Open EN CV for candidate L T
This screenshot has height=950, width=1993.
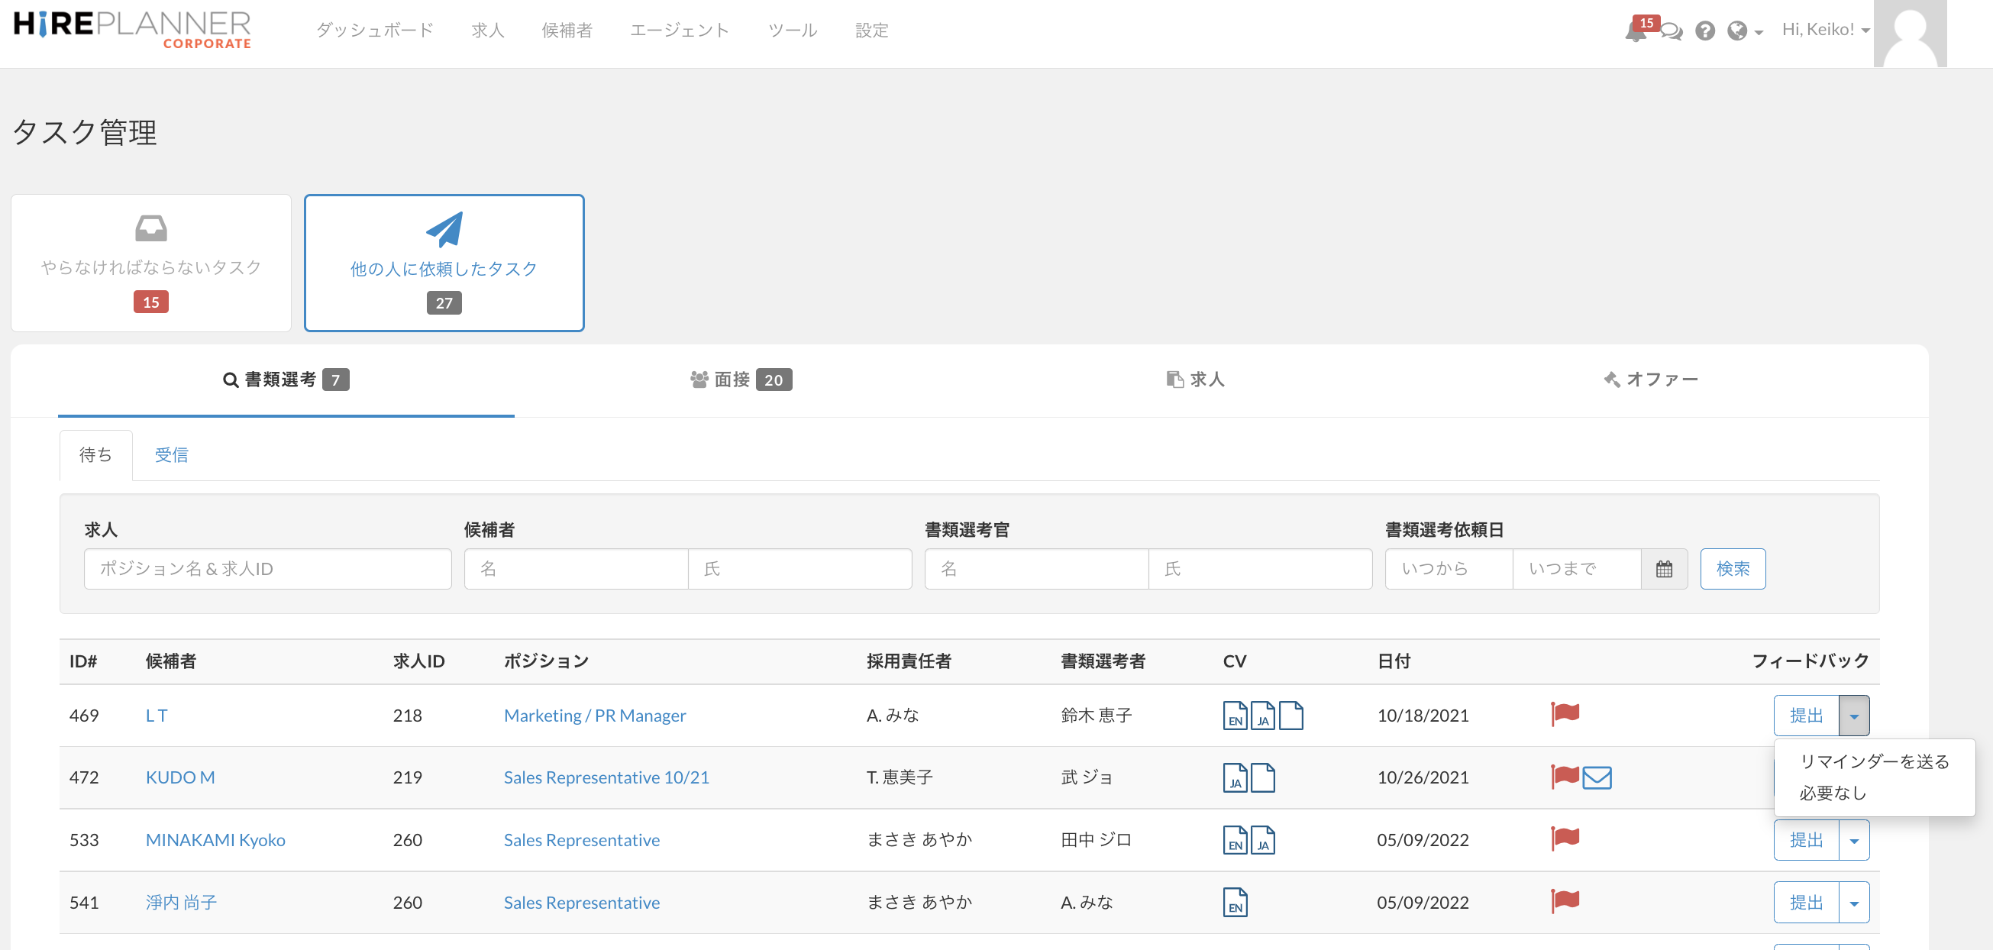click(x=1234, y=716)
